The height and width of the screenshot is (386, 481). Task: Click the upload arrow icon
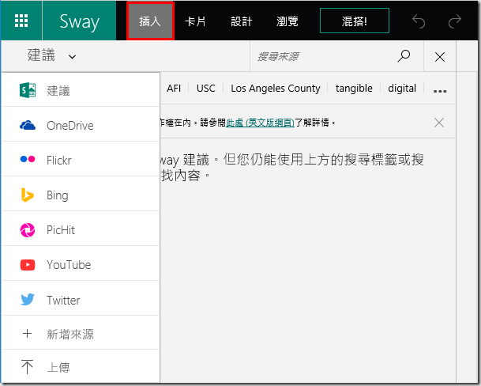coord(28,367)
